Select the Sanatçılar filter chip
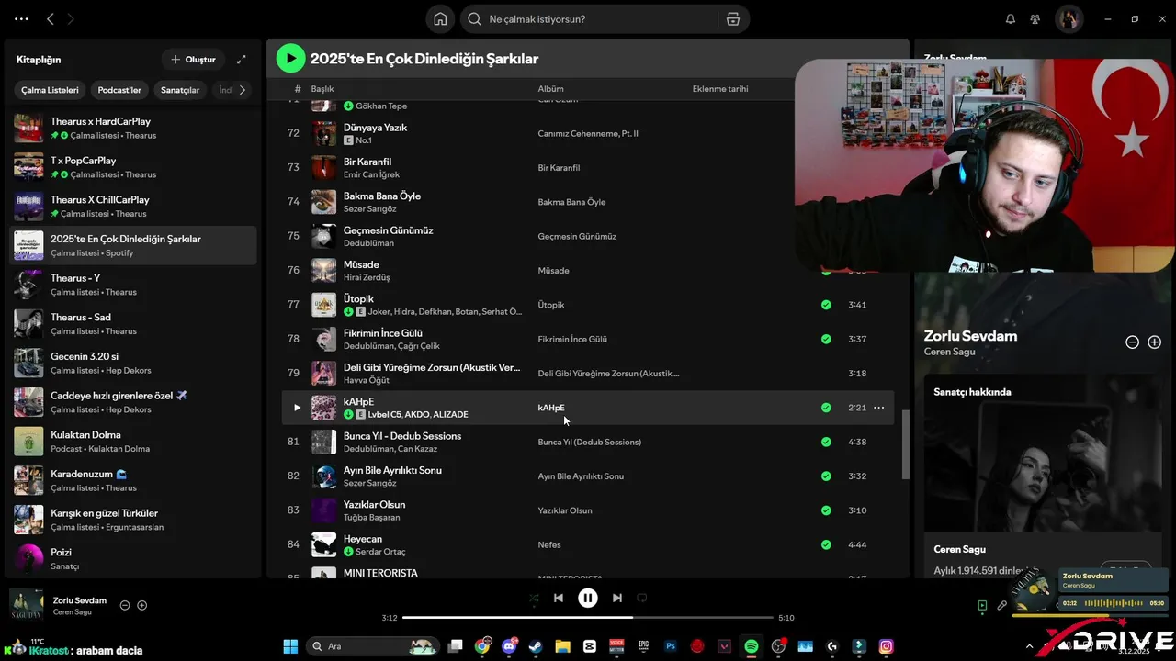 pos(180,90)
